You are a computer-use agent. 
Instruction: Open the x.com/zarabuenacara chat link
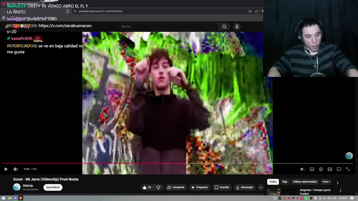coord(65,26)
